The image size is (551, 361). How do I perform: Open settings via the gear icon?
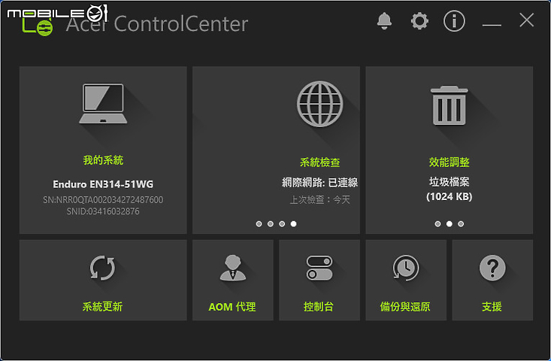pos(419,21)
